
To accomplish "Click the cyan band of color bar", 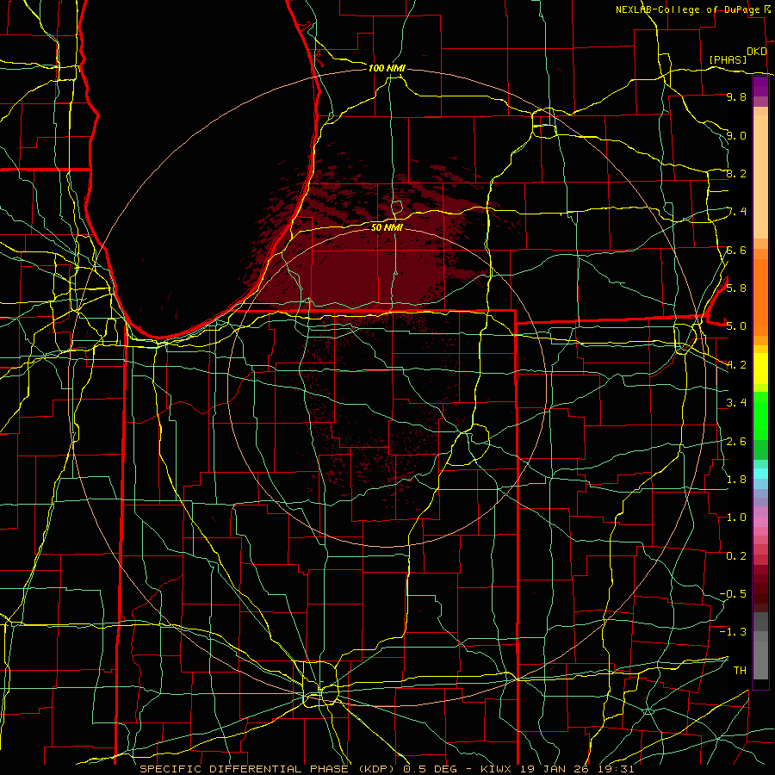I will [760, 474].
